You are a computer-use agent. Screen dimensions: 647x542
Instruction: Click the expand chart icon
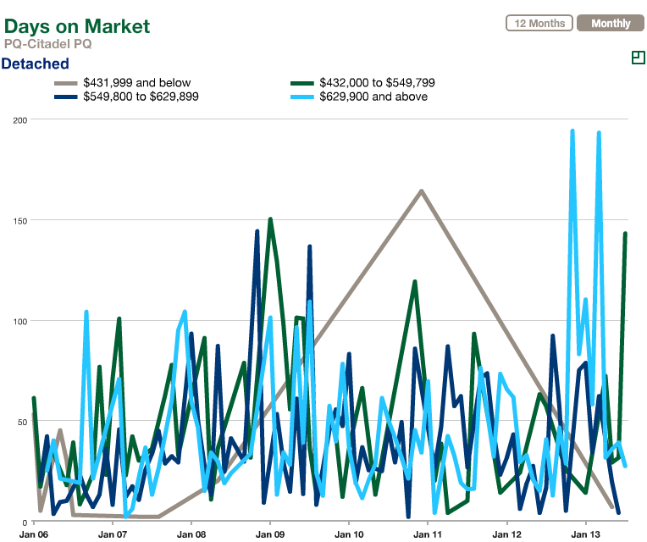[638, 58]
